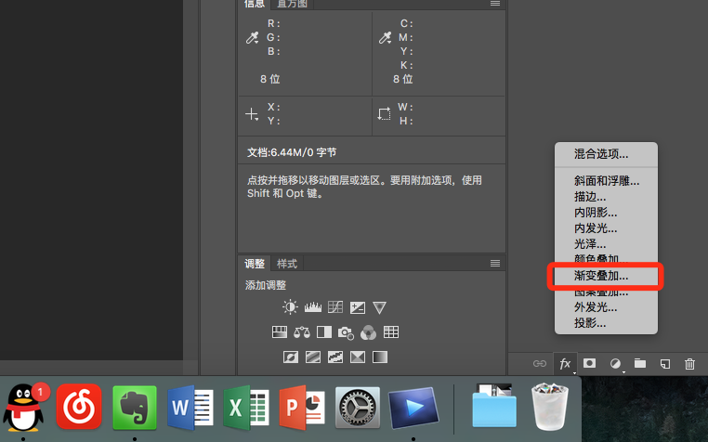The image size is (708, 442).
Task: Click the W/H transform icon
Action: coord(385,114)
